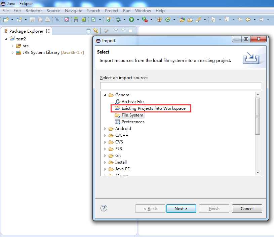Click the Debug bug icon
The height and width of the screenshot is (237, 274).
coord(118,20)
